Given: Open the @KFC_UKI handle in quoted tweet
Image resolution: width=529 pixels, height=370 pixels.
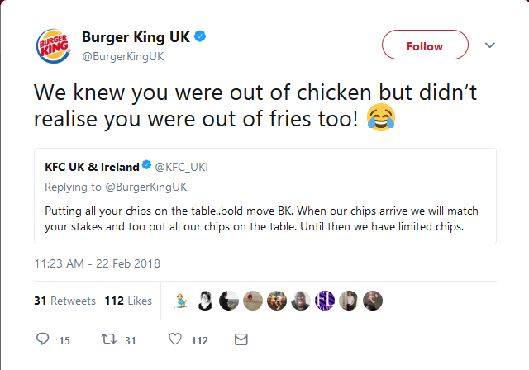Looking at the screenshot, I should (182, 166).
